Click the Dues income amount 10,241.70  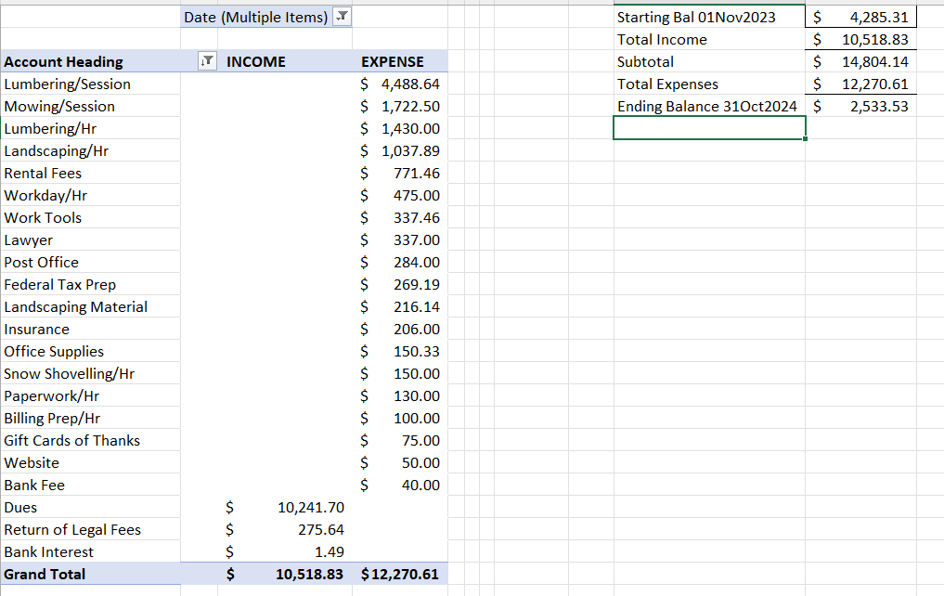point(311,508)
